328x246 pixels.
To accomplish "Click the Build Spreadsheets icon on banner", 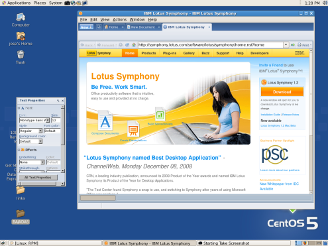I will [160, 114].
